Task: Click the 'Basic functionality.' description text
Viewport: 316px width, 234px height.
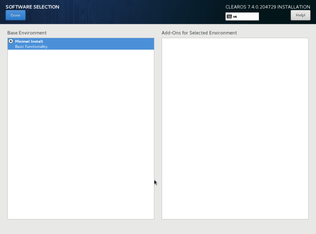Action: click(x=32, y=47)
